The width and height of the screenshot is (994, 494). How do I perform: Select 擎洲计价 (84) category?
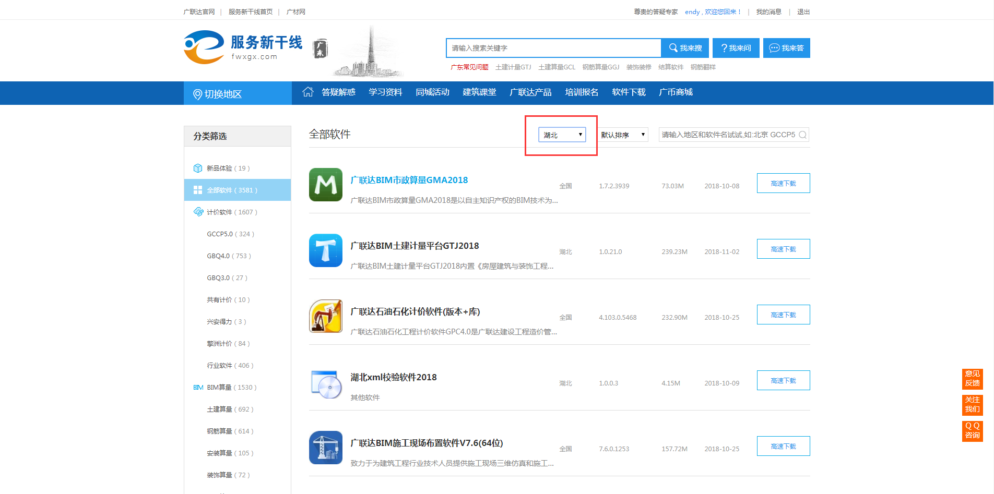pyautogui.click(x=228, y=344)
